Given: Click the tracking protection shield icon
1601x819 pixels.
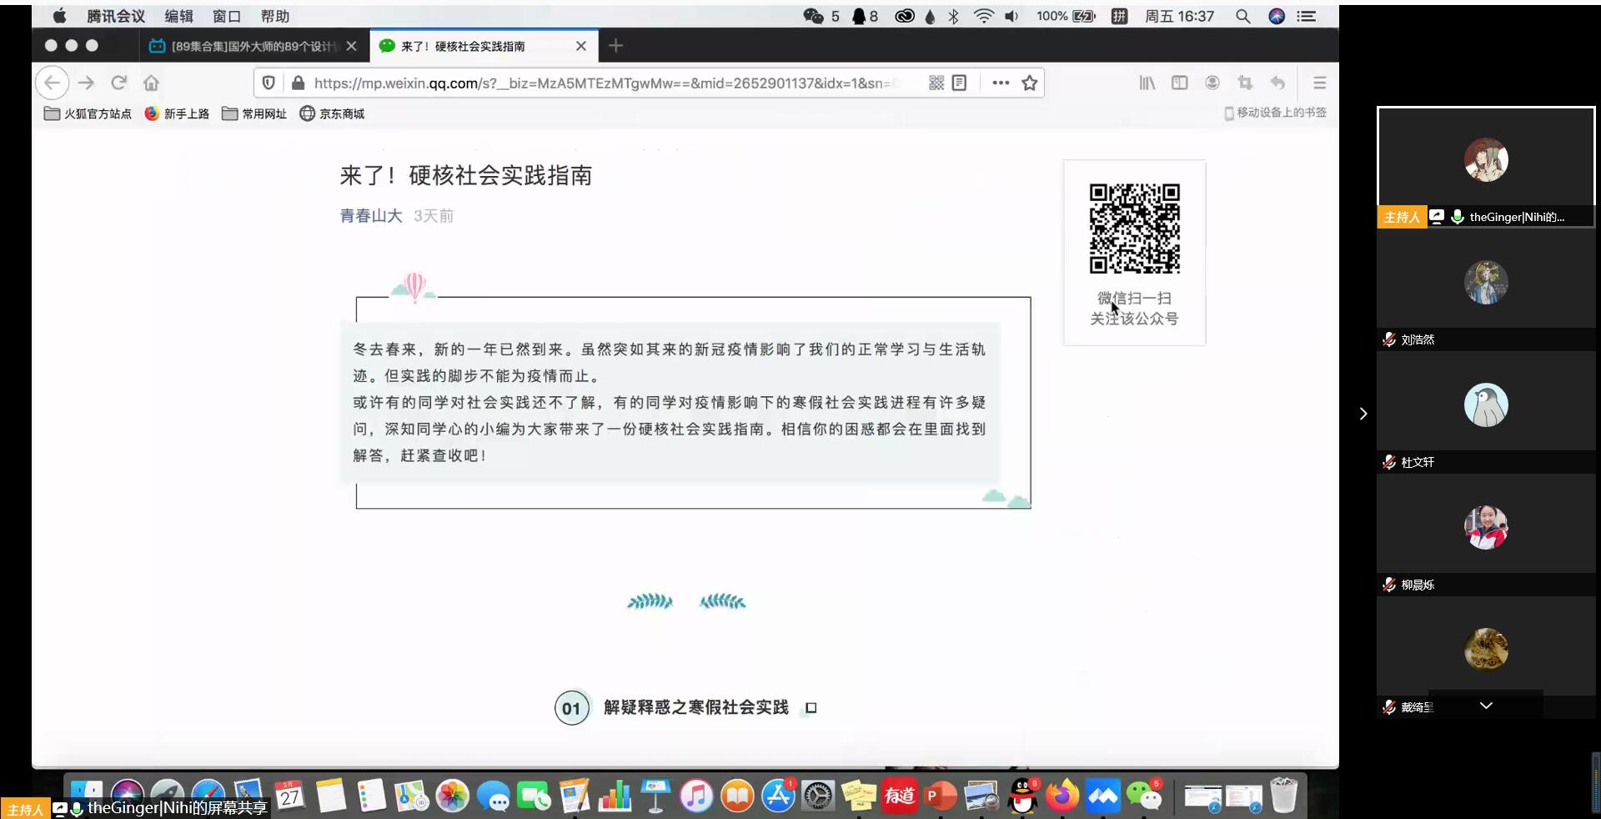Looking at the screenshot, I should (x=269, y=83).
